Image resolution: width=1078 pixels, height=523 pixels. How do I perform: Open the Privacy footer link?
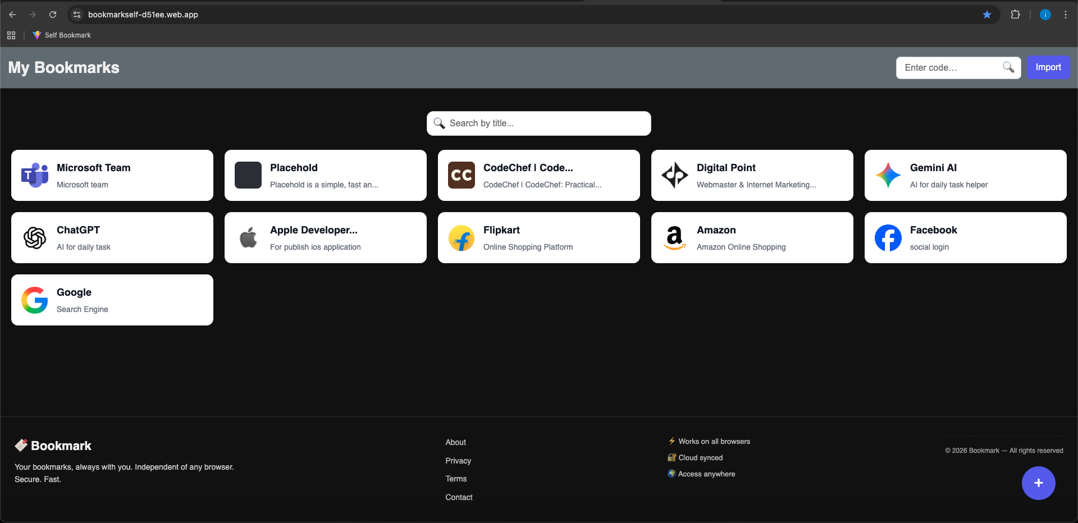458,461
